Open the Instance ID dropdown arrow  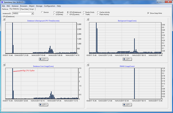tap(32, 14)
